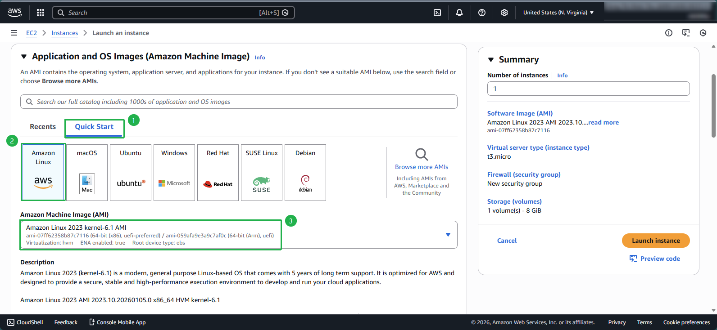Viewport: 717px width, 330px height.
Task: Click the magnifier icon in the AMI search field
Action: [x=29, y=102]
